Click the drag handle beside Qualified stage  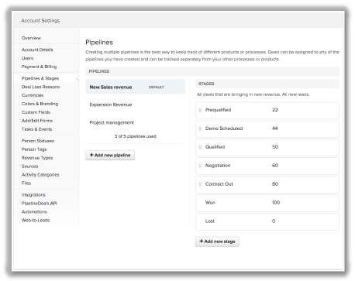(x=200, y=147)
